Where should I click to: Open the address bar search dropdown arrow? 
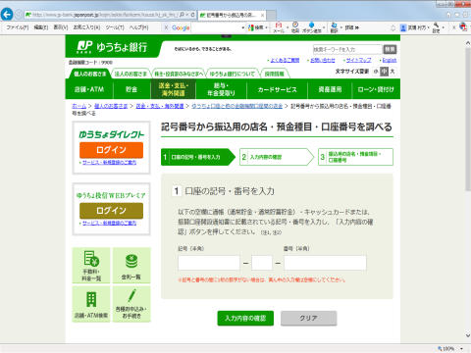click(187, 15)
